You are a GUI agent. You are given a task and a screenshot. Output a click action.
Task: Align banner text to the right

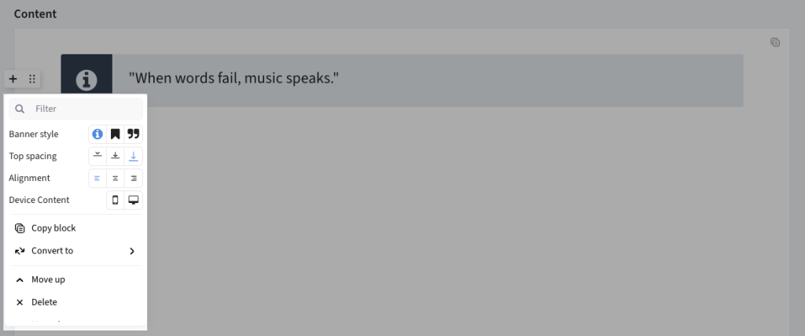coord(134,179)
